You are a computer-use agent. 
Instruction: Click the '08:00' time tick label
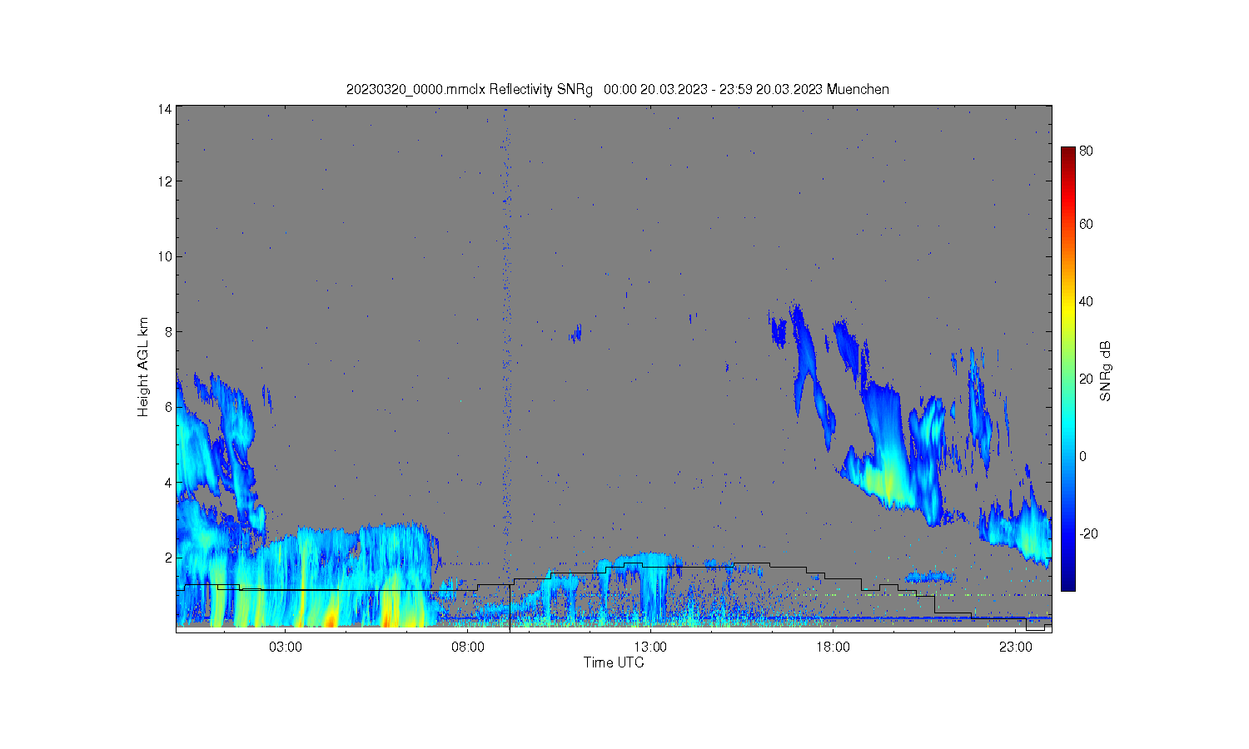pos(468,647)
